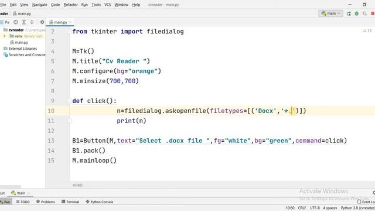Open the File menu

click(x=3, y=5)
